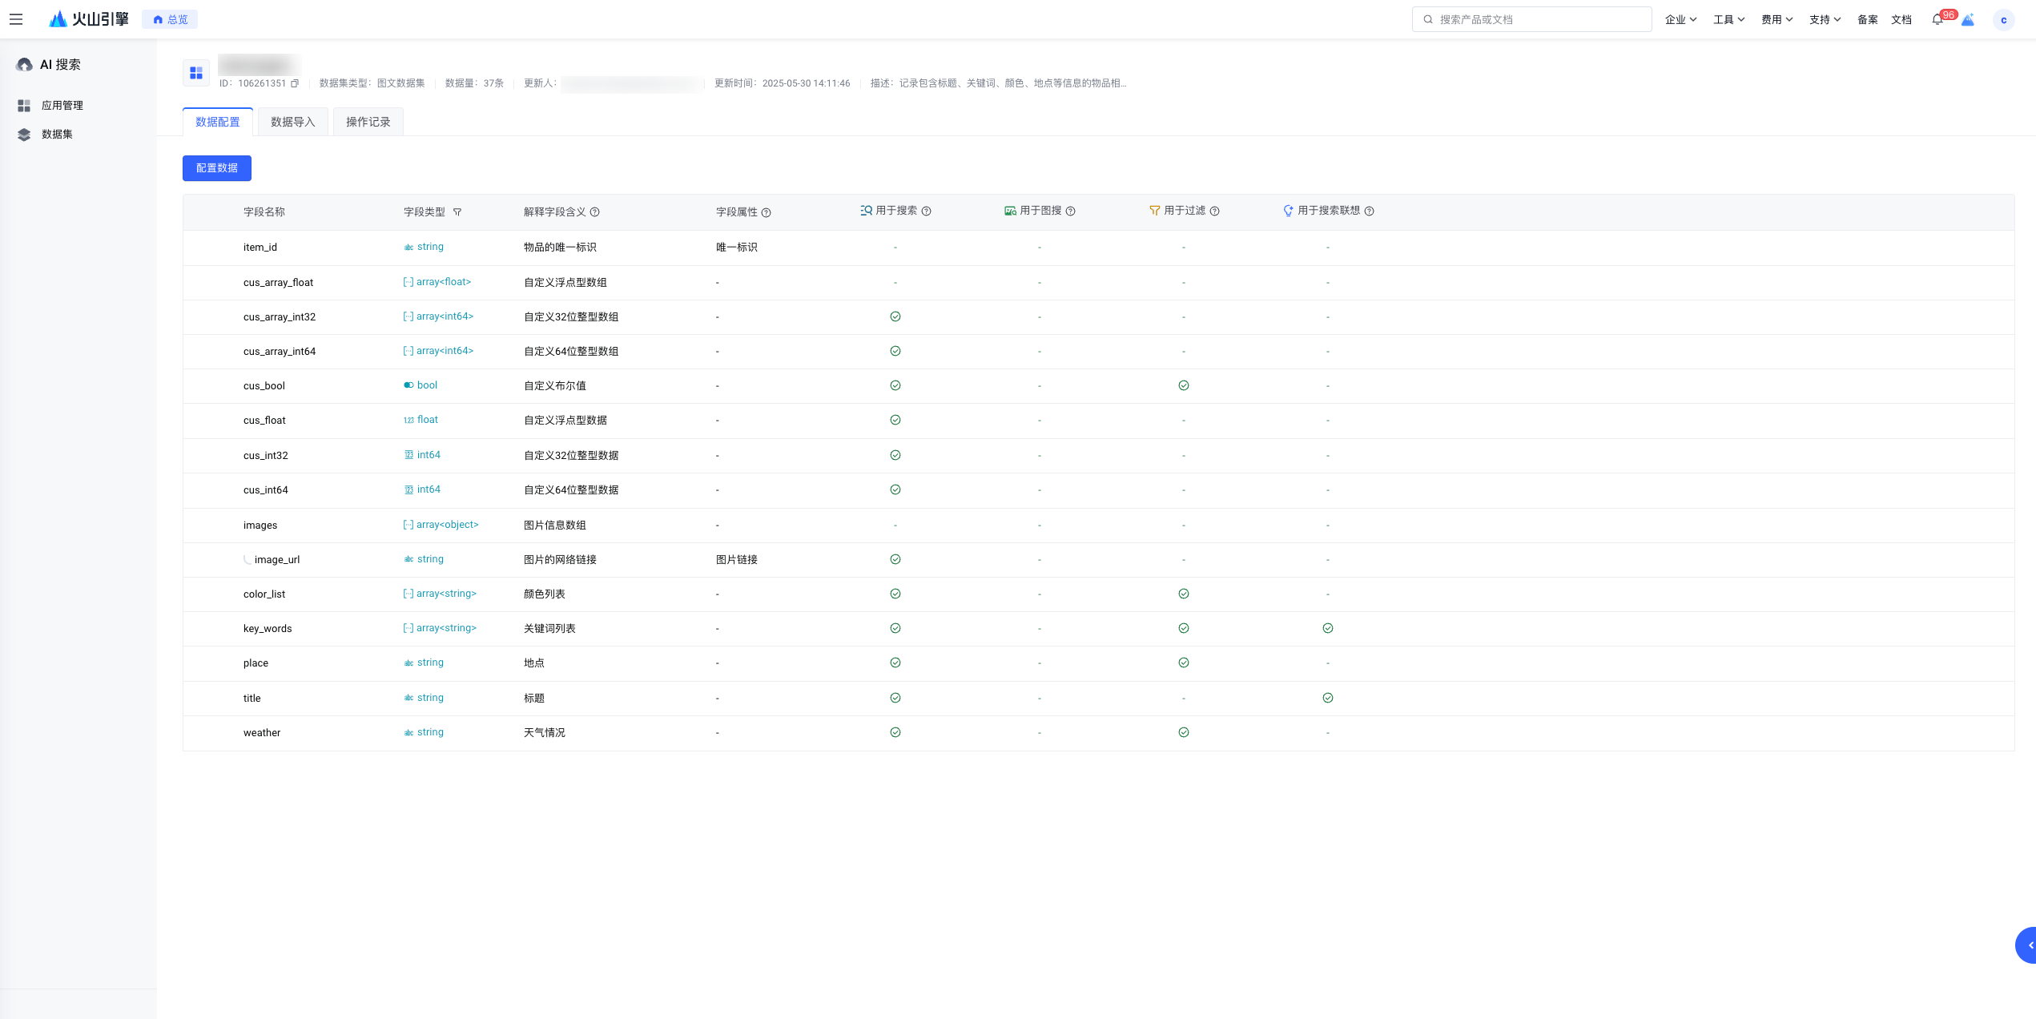Click the 配置数据 button
2036x1019 pixels.
pyautogui.click(x=217, y=168)
